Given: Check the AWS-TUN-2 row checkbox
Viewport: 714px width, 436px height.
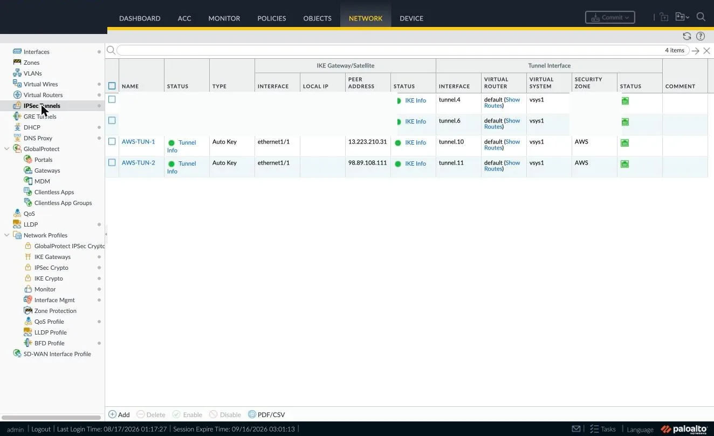Looking at the screenshot, I should [112, 162].
